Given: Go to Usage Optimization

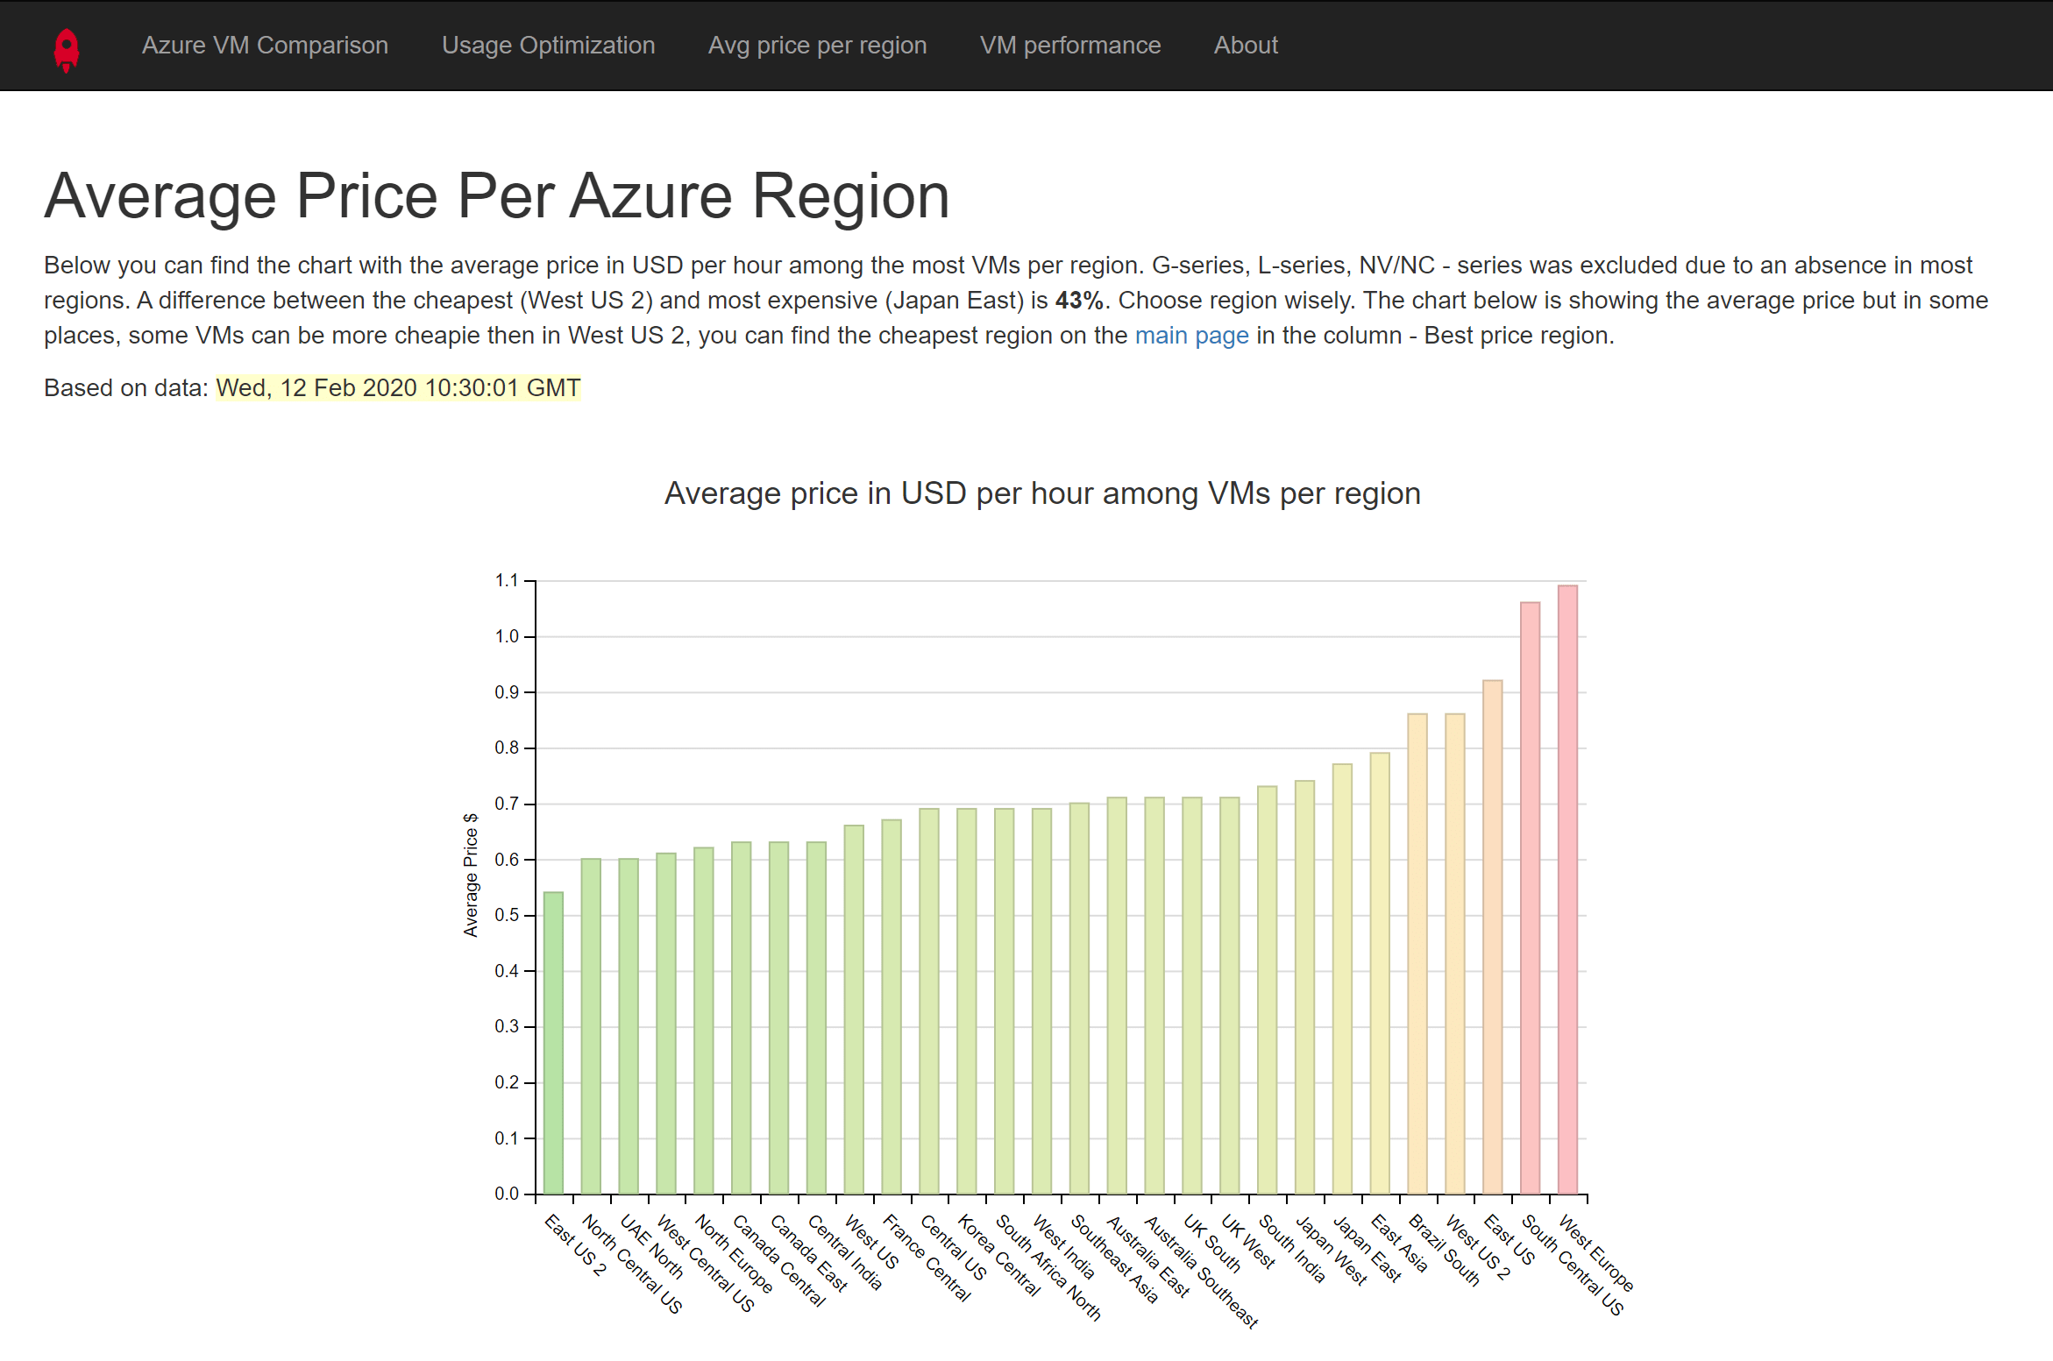Looking at the screenshot, I should pyautogui.click(x=548, y=45).
